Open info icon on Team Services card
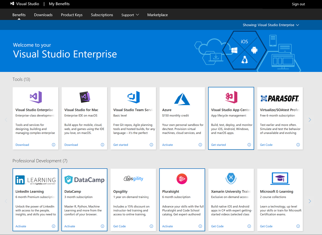Image resolution: width=322 pixels, height=235 pixels. click(x=151, y=145)
